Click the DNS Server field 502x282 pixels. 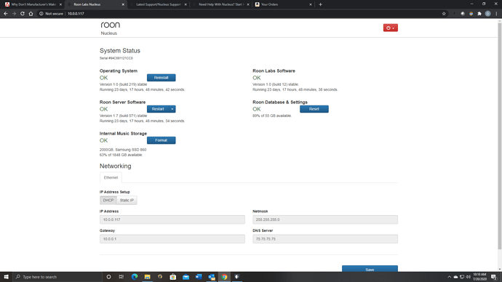coord(325,239)
